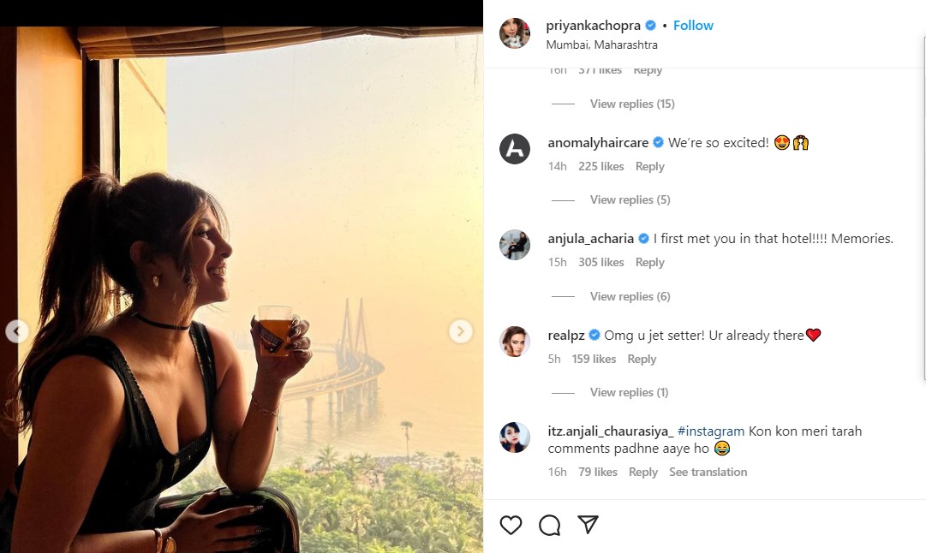Screen dimensions: 926x553
Task: Expand View replies (6) under anjula_acharia
Action: point(630,296)
